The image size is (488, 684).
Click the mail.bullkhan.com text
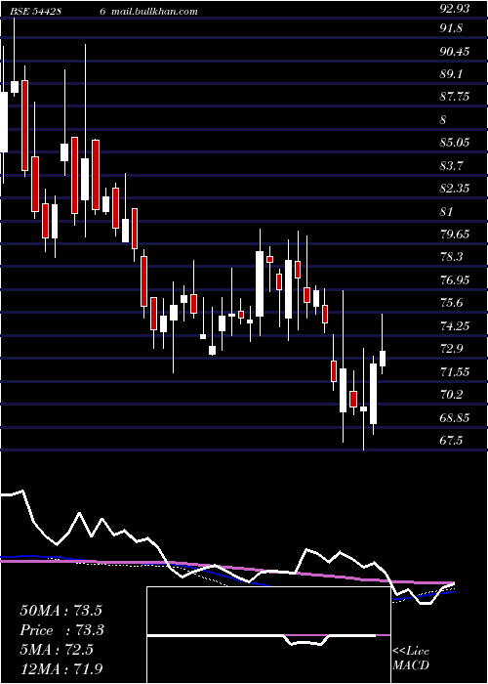tap(154, 12)
